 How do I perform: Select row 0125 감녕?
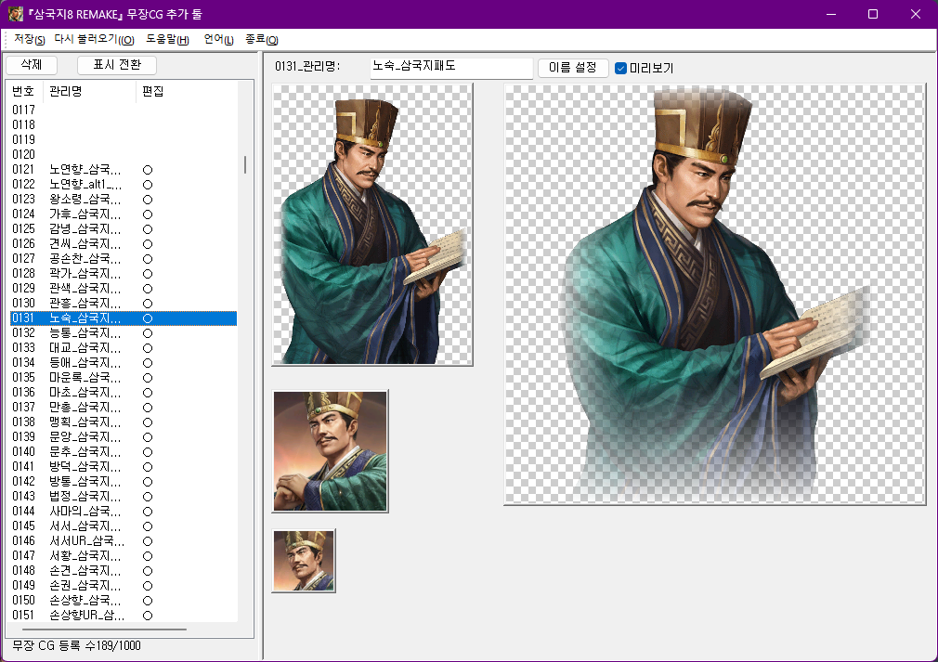pyautogui.click(x=124, y=229)
